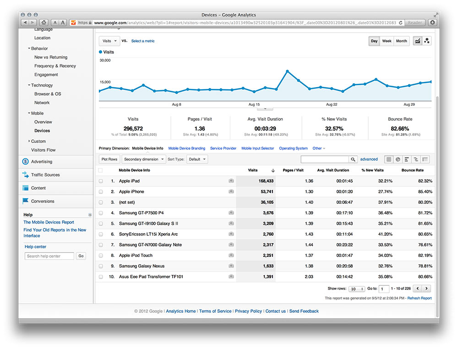Click the table search input field
Screen dimensions: 458x349
pos(325,159)
